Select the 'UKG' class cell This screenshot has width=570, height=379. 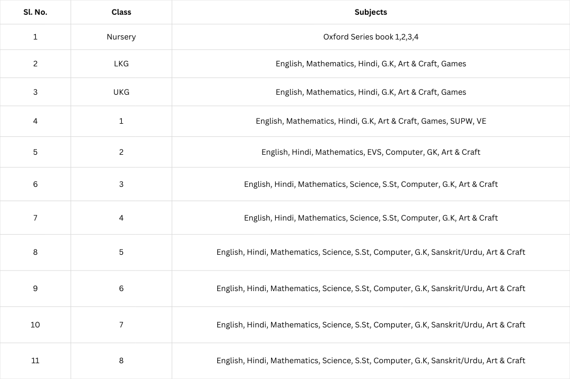pyautogui.click(x=121, y=92)
